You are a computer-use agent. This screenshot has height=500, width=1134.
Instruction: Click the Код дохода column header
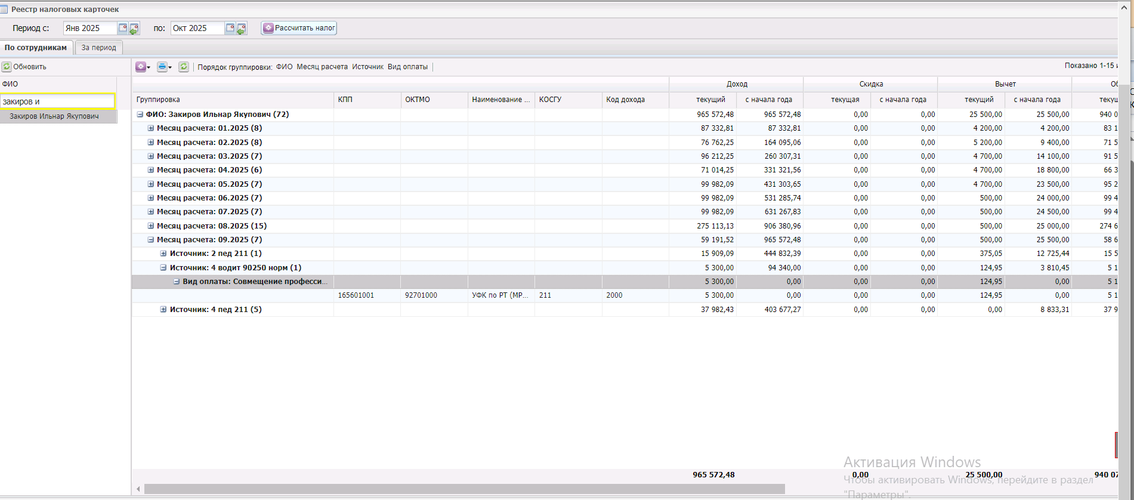point(635,100)
